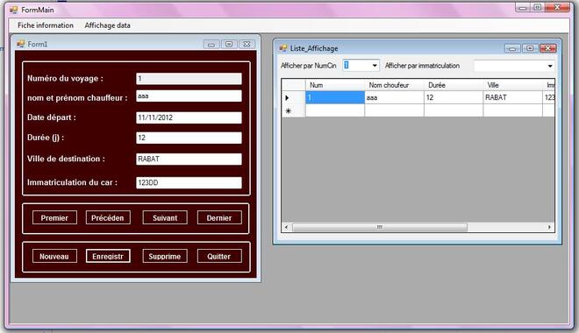
Task: Click the empty Num cell in new row
Action: coord(335,110)
